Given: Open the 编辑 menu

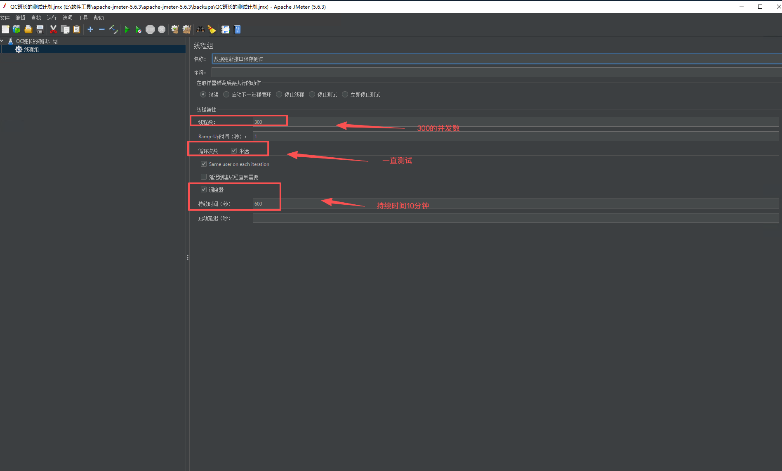Looking at the screenshot, I should coord(20,18).
